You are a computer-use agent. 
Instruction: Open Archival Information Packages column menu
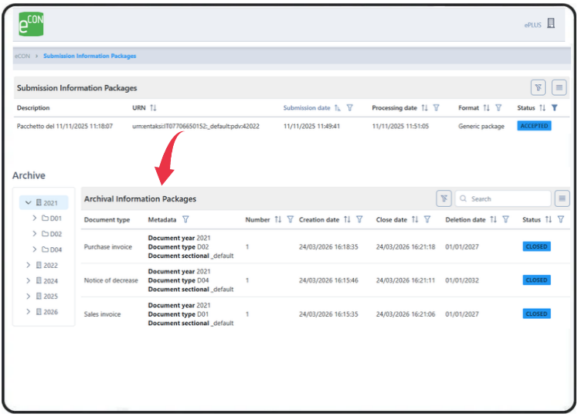(562, 199)
